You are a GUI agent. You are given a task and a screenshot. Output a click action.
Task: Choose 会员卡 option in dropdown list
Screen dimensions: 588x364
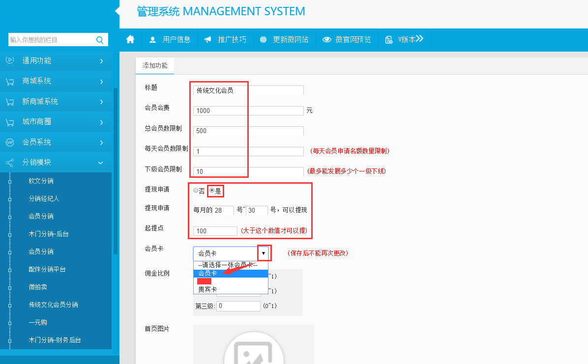pyautogui.click(x=231, y=273)
